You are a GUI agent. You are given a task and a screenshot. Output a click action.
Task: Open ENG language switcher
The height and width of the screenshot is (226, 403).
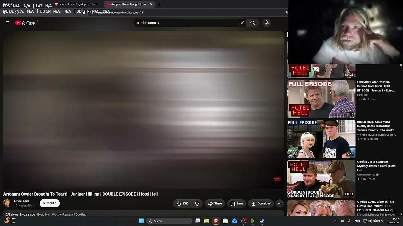click(x=357, y=221)
